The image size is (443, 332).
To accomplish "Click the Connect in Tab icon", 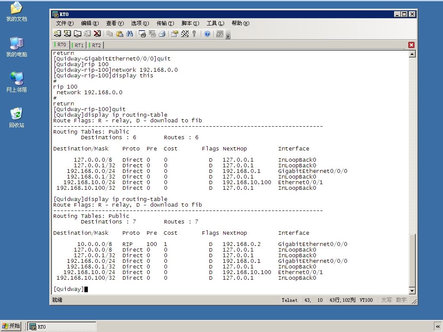I will click(x=77, y=34).
